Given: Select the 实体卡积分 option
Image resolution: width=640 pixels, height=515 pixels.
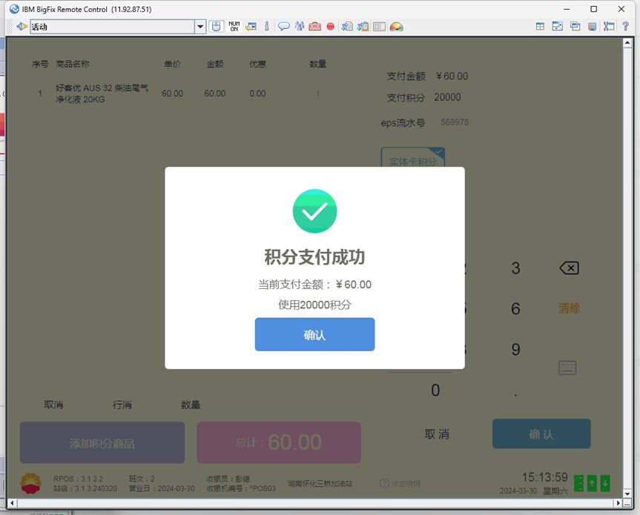Looking at the screenshot, I should tap(412, 161).
